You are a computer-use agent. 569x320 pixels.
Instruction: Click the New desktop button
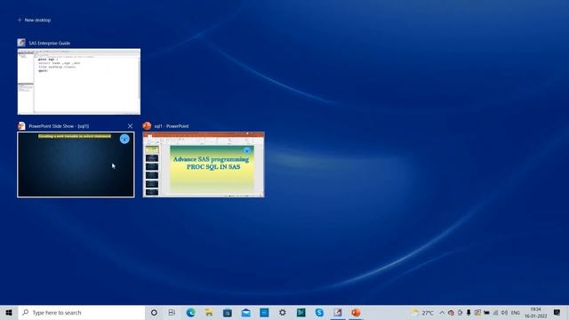34,20
